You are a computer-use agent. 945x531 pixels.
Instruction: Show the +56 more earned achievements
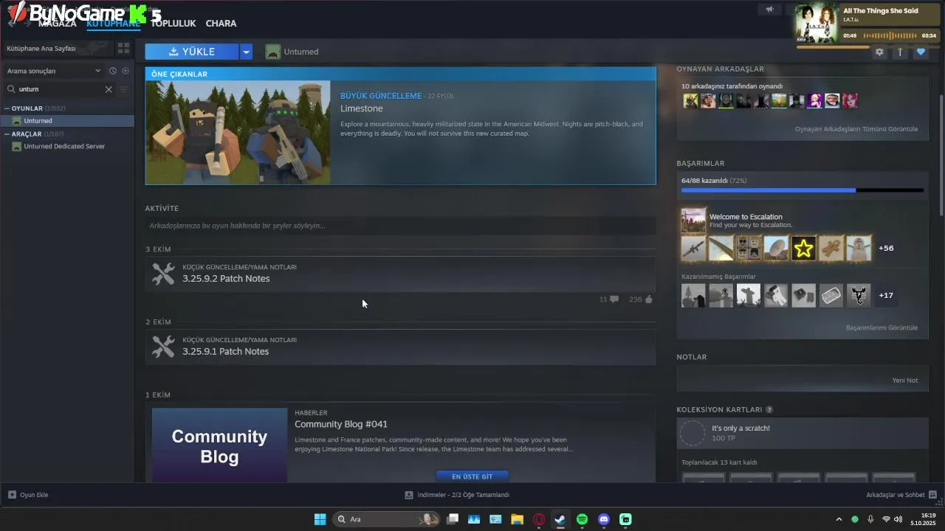(886, 249)
